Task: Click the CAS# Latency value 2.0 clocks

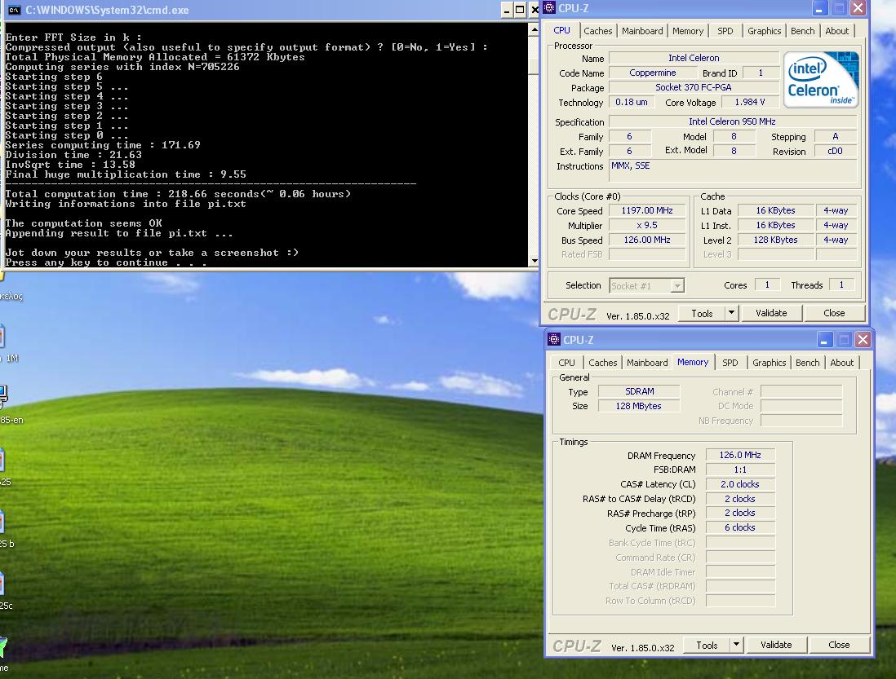Action: (740, 484)
